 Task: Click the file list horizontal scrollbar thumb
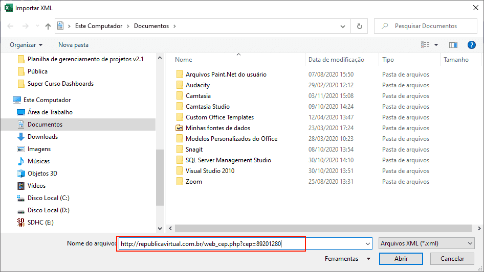click(x=323, y=229)
